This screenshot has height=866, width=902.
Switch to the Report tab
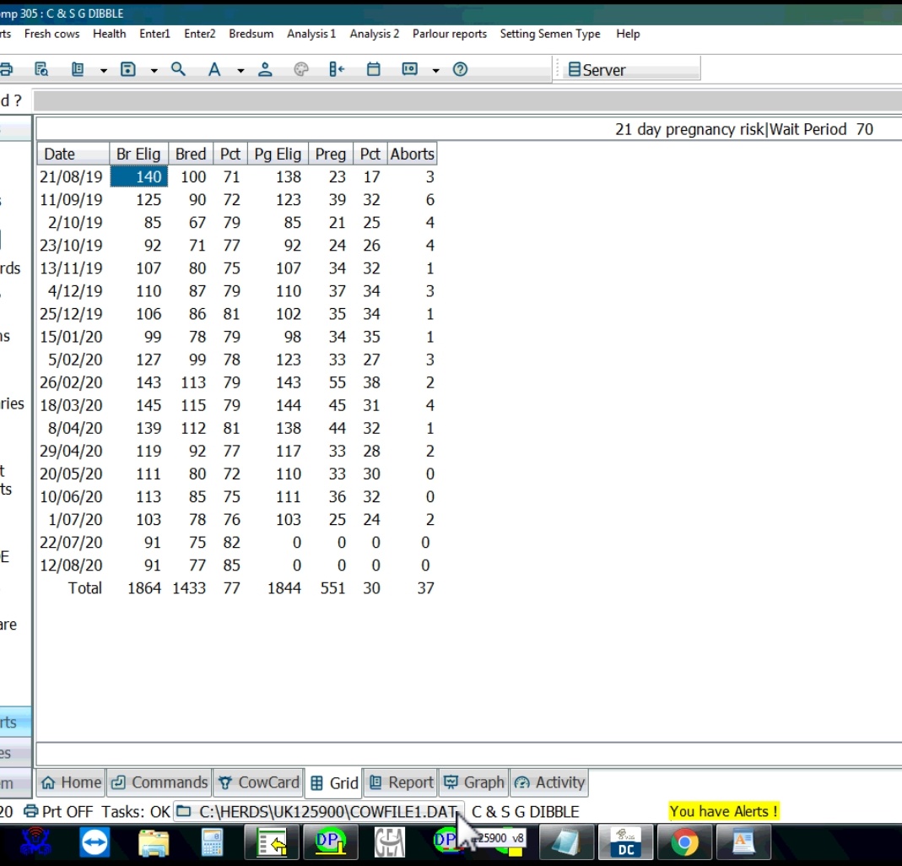tap(401, 782)
